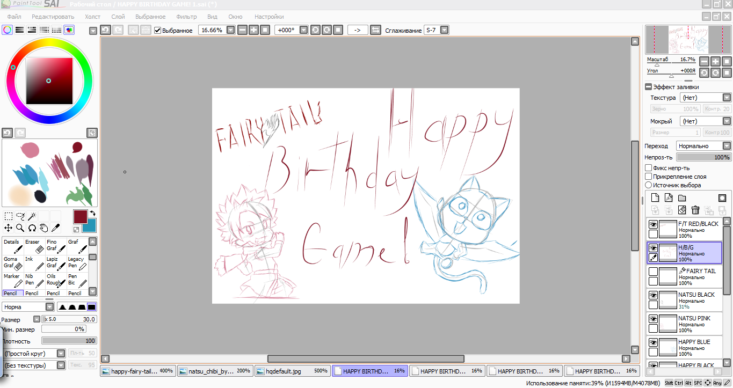
Task: Open the Переход blending mode dropdown
Action: pos(703,146)
